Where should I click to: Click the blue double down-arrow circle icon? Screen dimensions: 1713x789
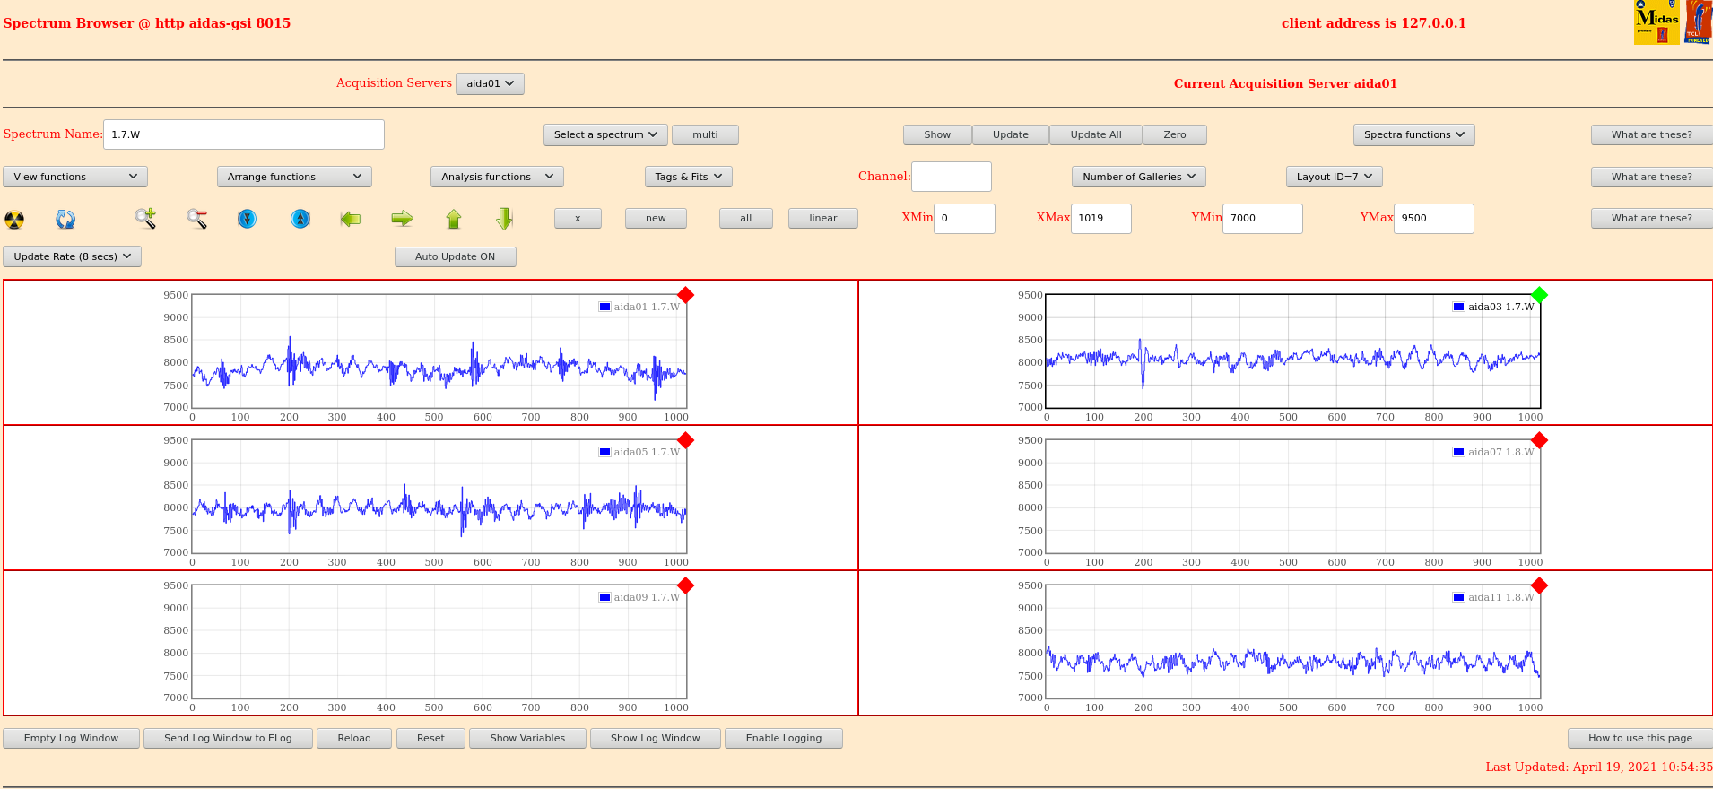(x=247, y=219)
